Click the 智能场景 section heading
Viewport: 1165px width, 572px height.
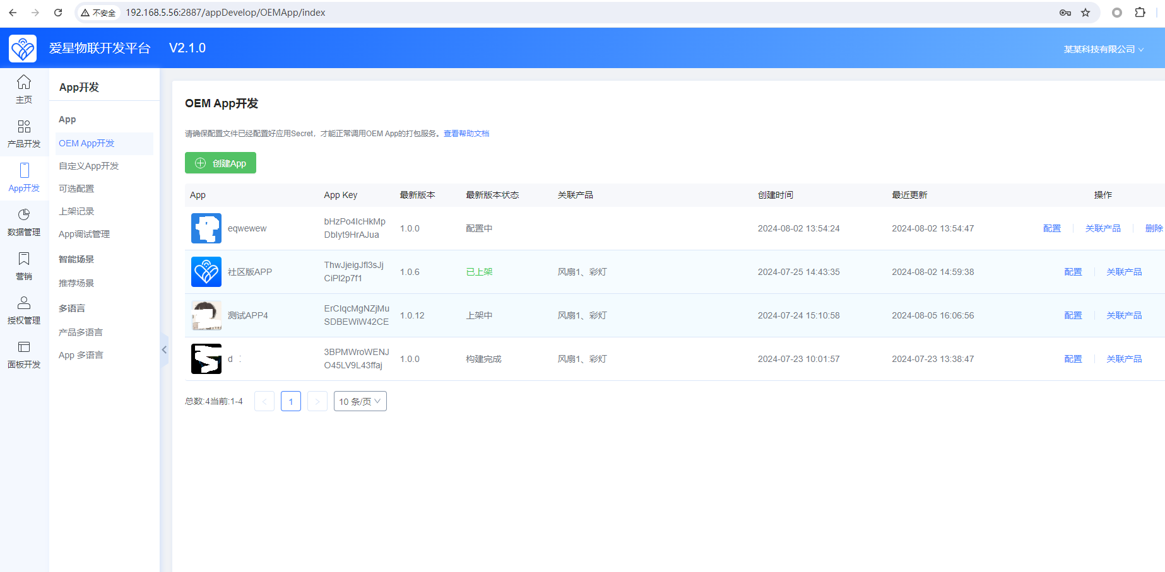[x=76, y=259]
